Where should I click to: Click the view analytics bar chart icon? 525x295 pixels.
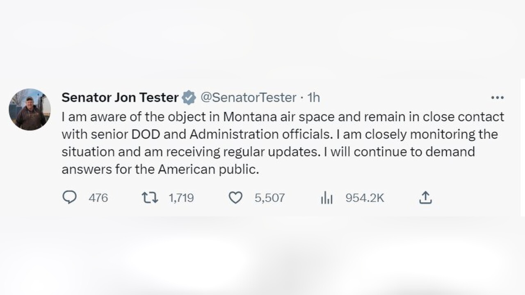point(326,198)
